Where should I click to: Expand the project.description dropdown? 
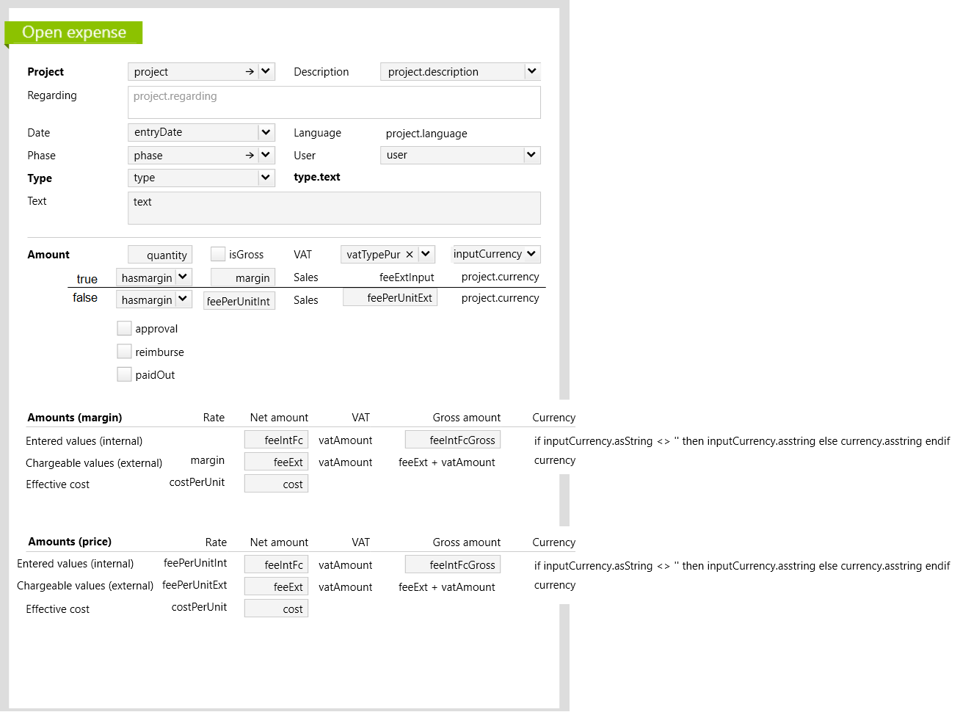click(532, 72)
